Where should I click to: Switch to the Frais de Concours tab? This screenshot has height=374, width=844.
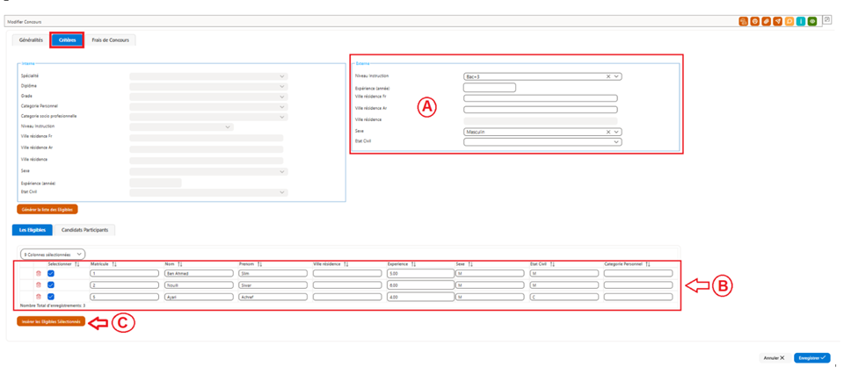(111, 40)
